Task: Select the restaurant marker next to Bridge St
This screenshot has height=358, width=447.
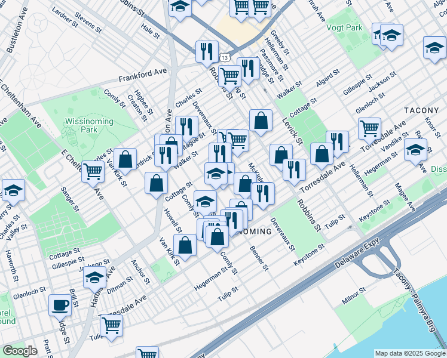Action: (248, 69)
